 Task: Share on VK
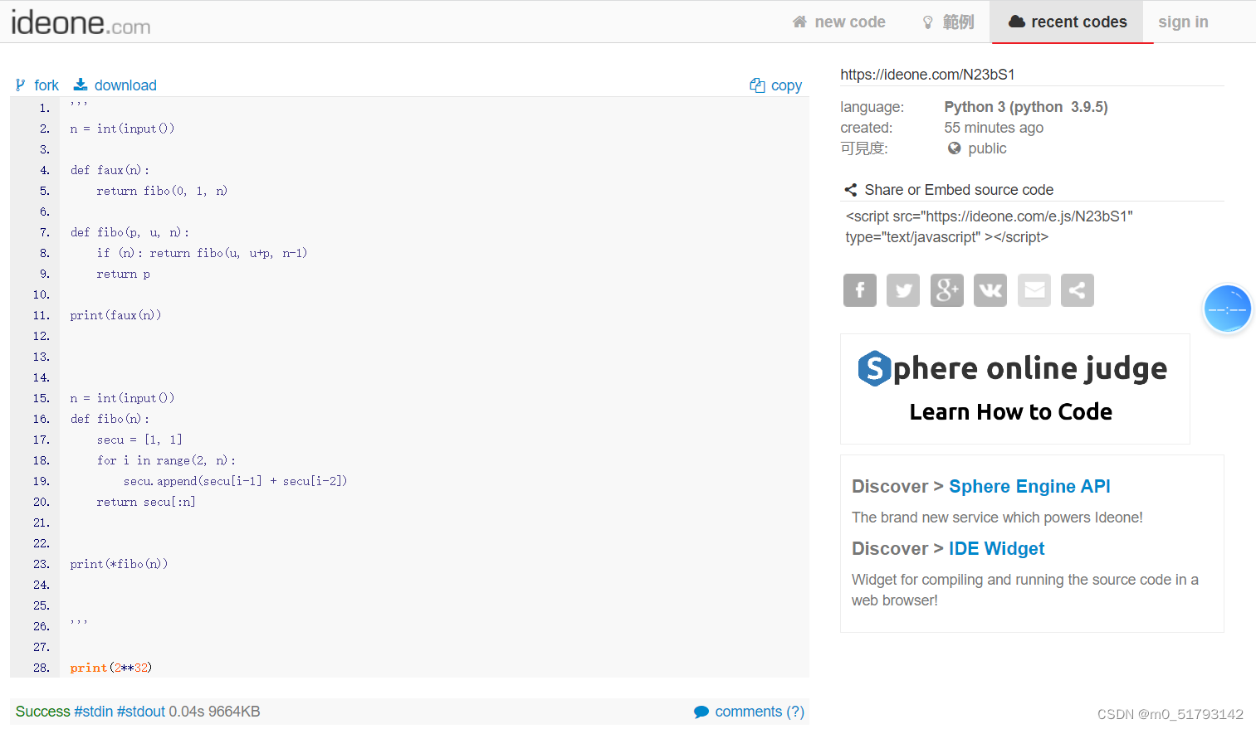click(990, 290)
